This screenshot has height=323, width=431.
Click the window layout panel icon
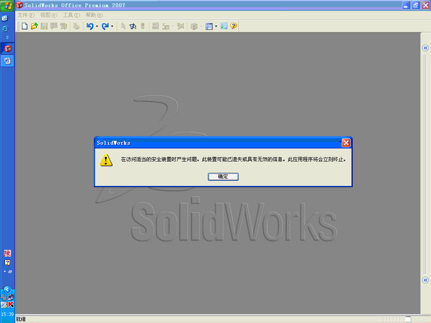coord(209,26)
